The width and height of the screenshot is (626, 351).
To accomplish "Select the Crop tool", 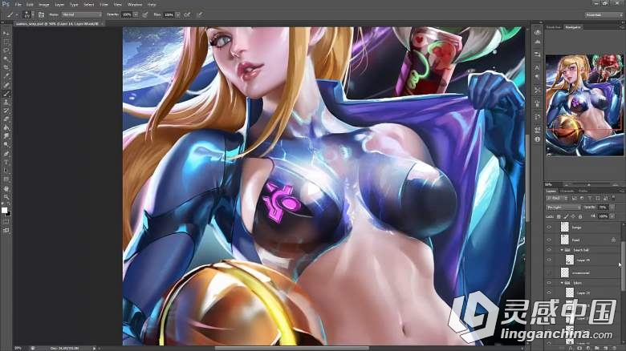I will pyautogui.click(x=6, y=67).
